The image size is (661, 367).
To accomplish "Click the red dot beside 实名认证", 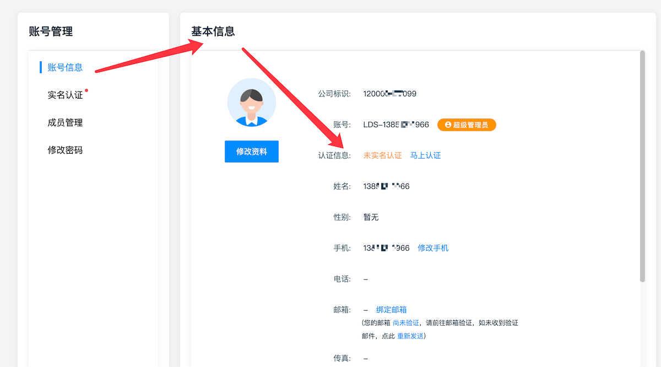I will click(x=86, y=90).
